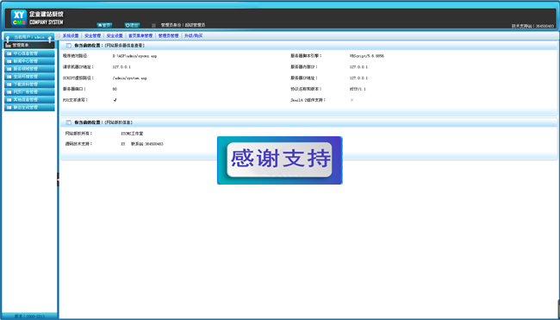Go to the 首页 home button
The width and height of the screenshot is (560, 320).
(104, 25)
